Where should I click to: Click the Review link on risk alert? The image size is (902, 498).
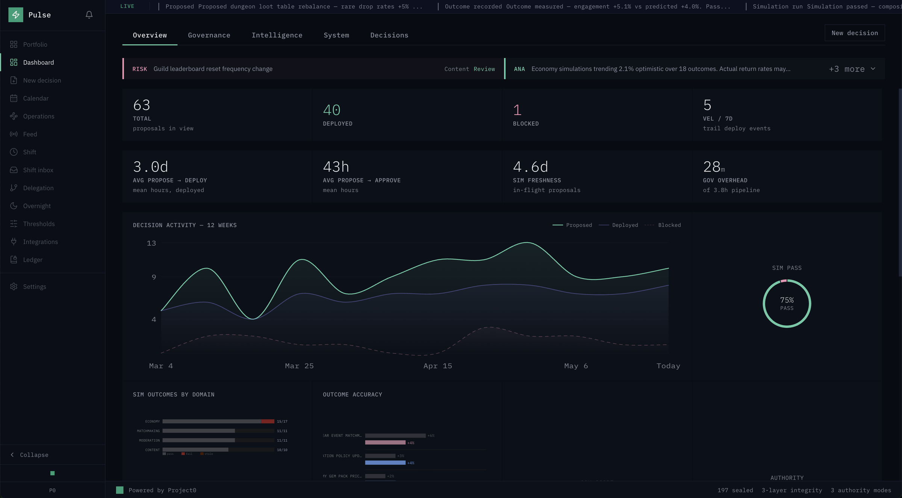(x=484, y=69)
